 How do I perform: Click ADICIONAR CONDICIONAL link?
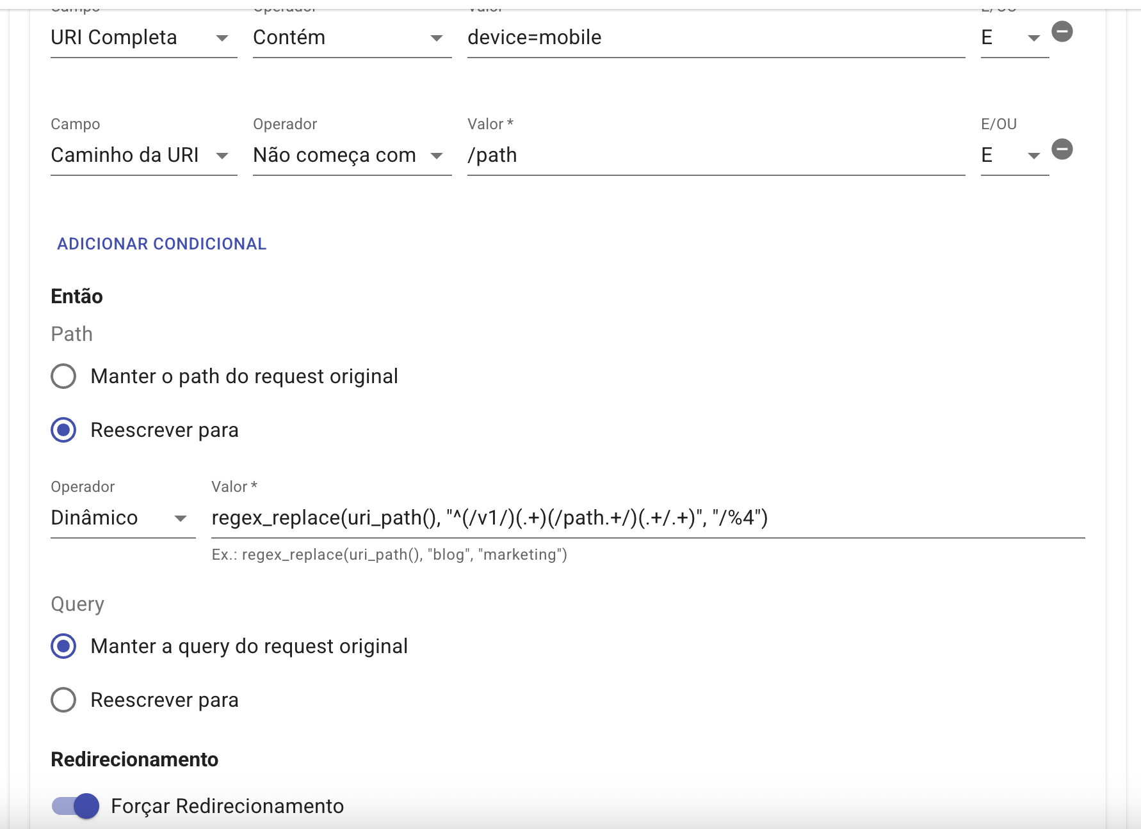(x=161, y=244)
